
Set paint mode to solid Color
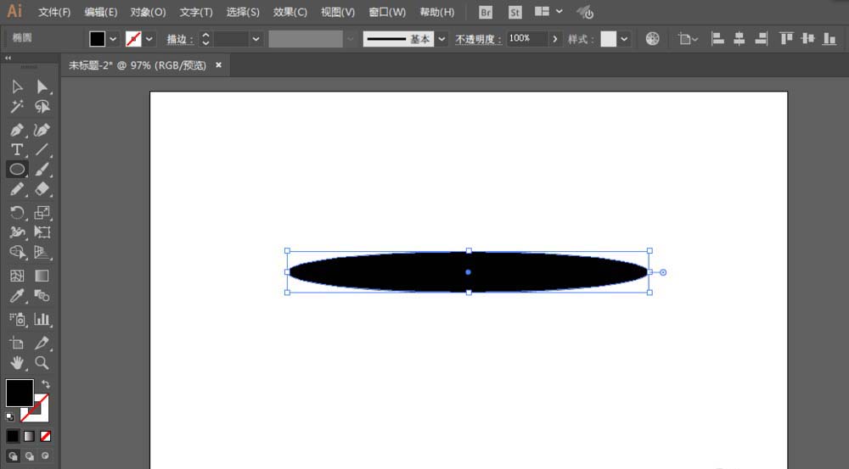13,436
